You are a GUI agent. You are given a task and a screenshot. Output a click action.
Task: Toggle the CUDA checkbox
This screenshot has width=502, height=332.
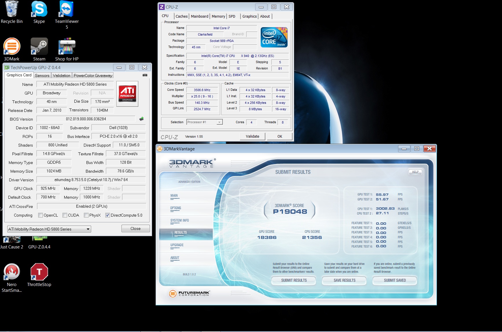click(65, 215)
